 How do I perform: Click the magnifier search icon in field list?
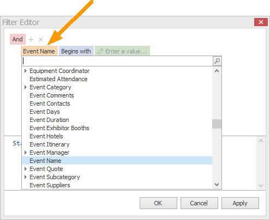217,61
